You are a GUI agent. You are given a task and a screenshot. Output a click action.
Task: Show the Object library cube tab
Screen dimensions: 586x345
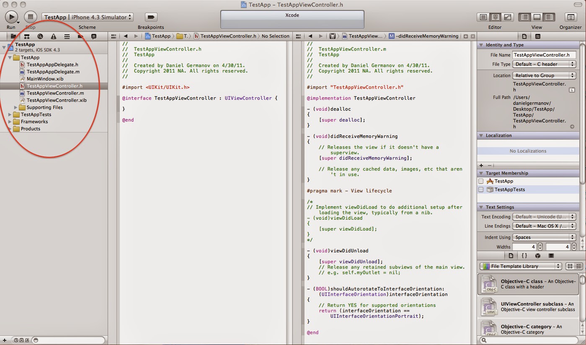pyautogui.click(x=538, y=256)
